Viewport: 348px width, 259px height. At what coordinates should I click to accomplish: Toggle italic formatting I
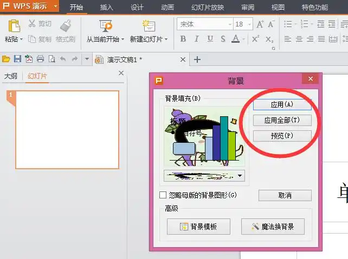(196, 39)
